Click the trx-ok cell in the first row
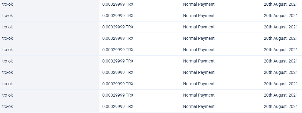Screen dimensions: 302x113 [8, 4]
